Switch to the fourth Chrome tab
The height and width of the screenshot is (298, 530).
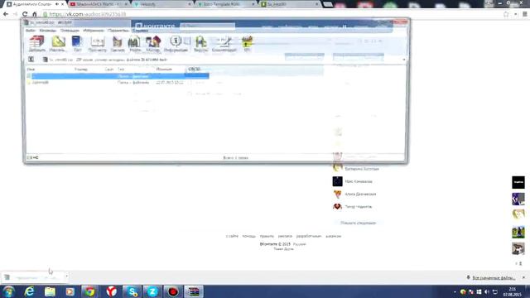tap(226, 4)
